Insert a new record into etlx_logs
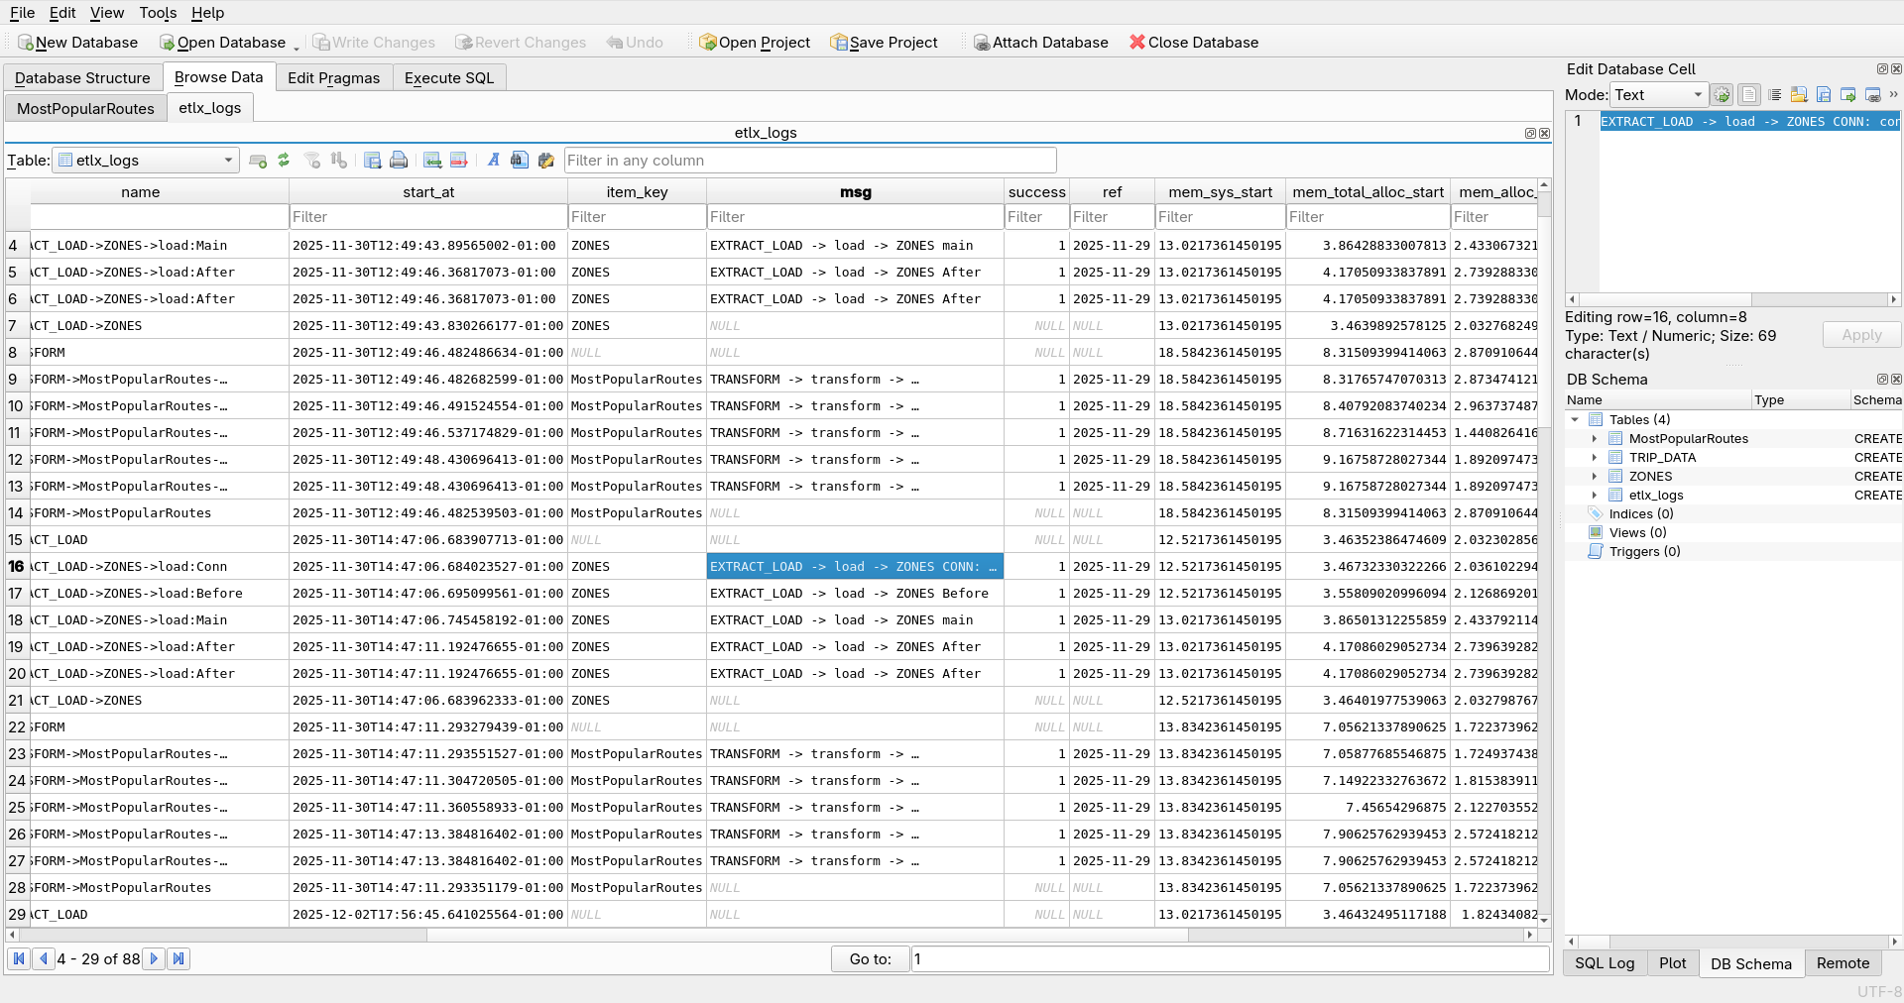 tap(431, 160)
